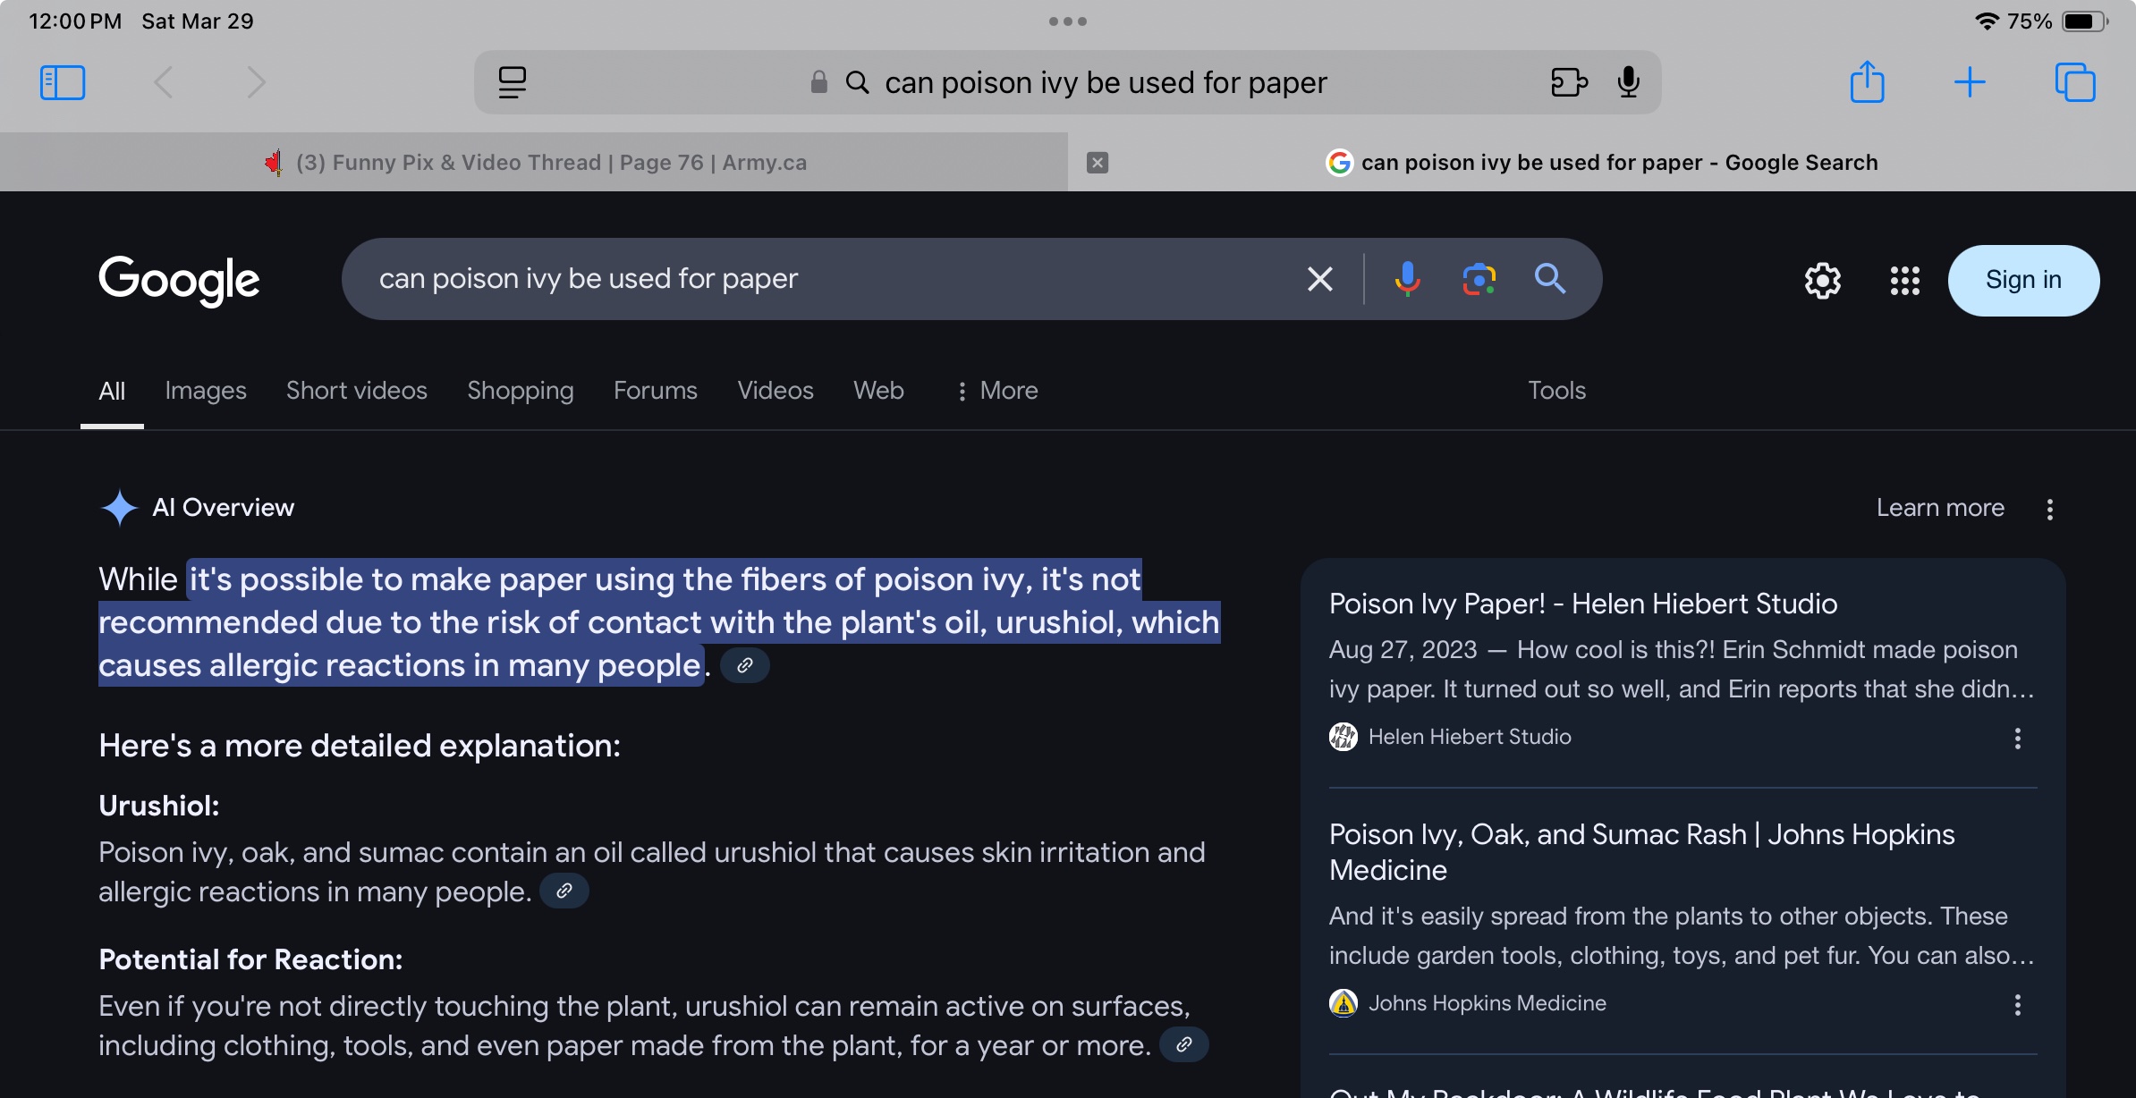
Task: Clear the Google search box
Action: tap(1319, 279)
